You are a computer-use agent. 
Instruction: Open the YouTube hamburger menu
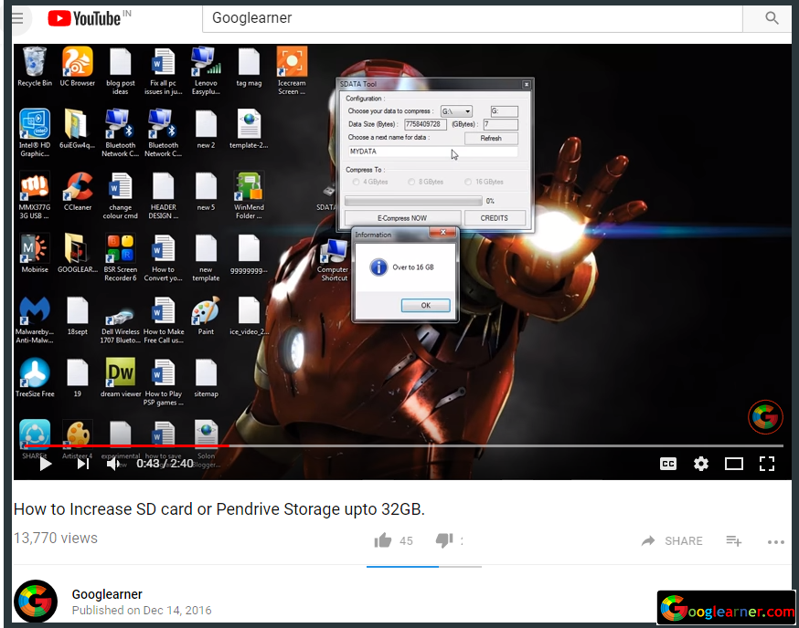[x=18, y=18]
